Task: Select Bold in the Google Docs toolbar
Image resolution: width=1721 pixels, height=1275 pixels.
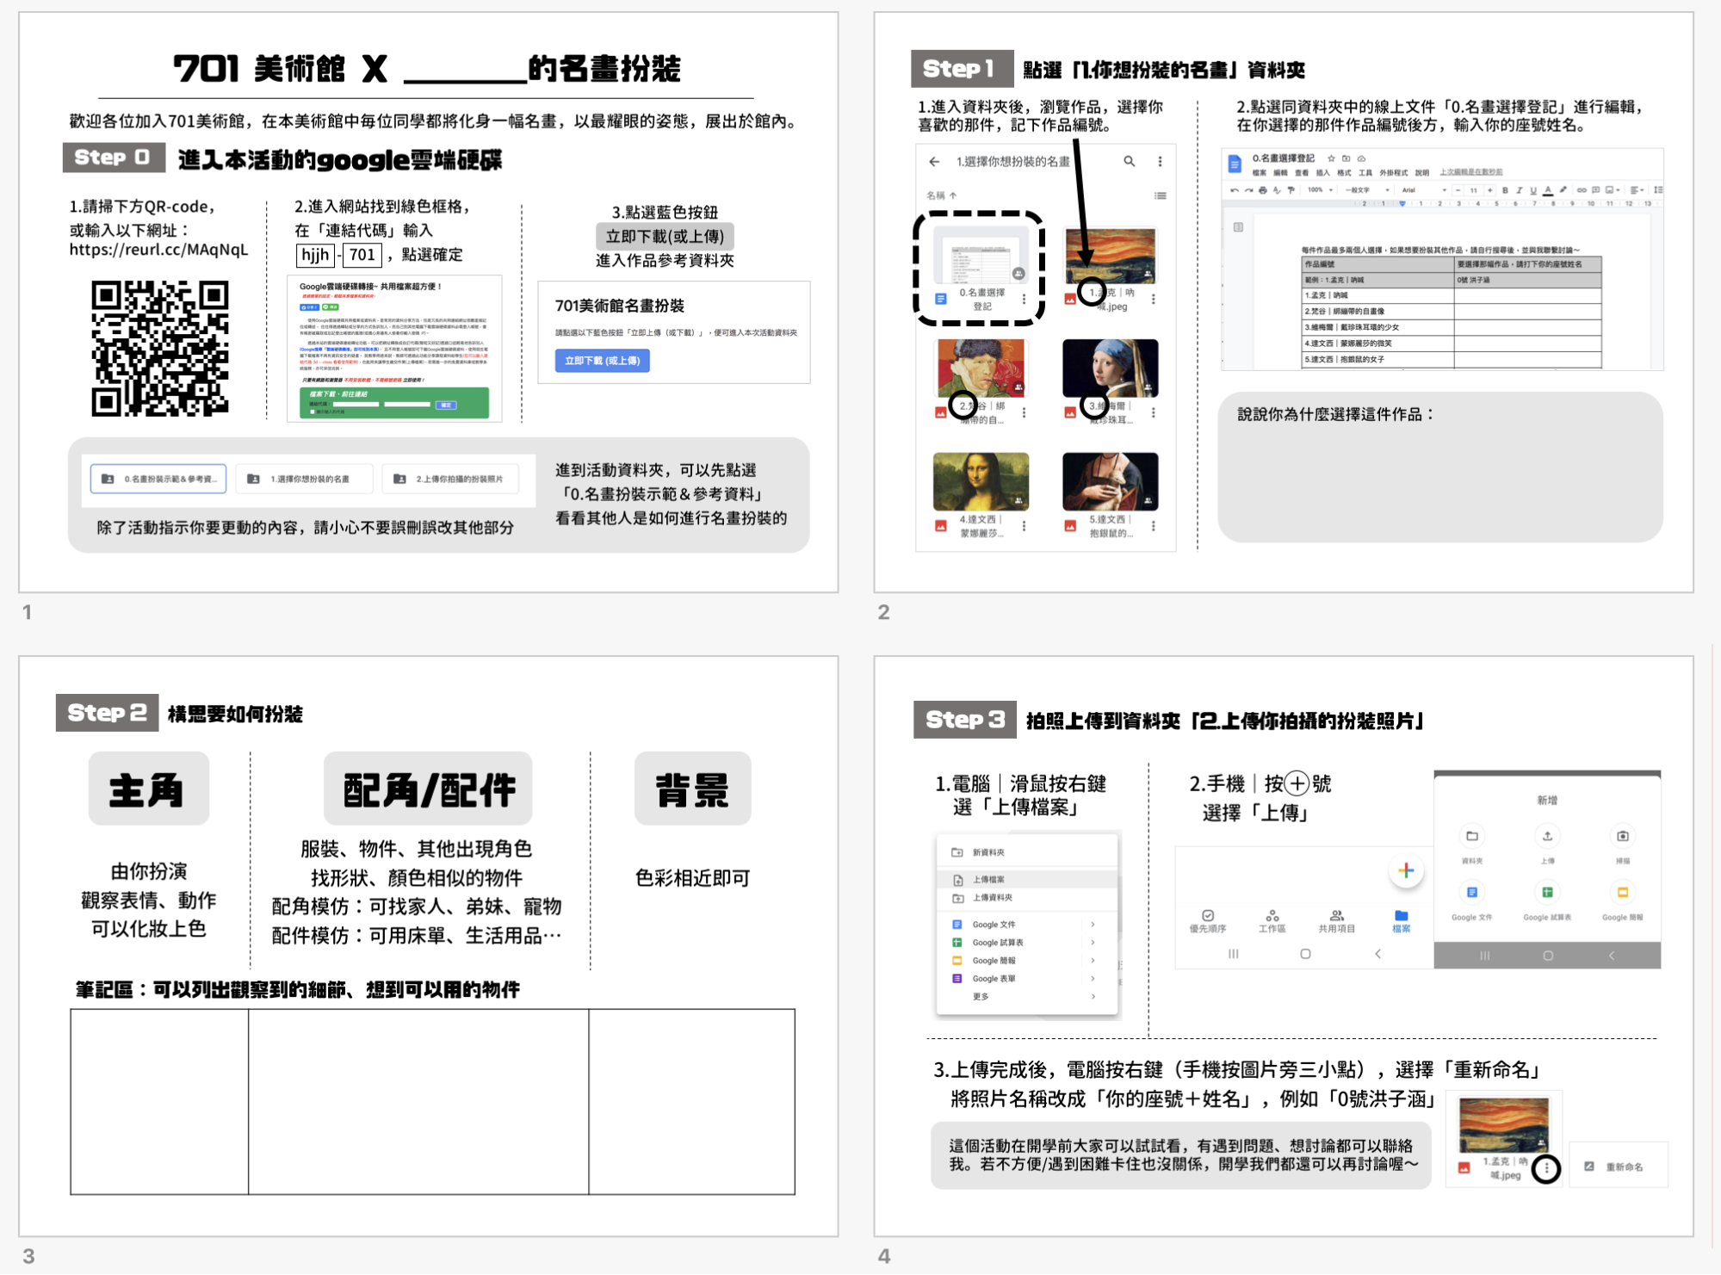Action: pyautogui.click(x=1506, y=190)
